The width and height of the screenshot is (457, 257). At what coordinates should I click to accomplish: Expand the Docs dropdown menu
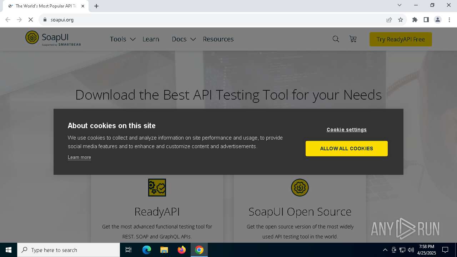(184, 39)
